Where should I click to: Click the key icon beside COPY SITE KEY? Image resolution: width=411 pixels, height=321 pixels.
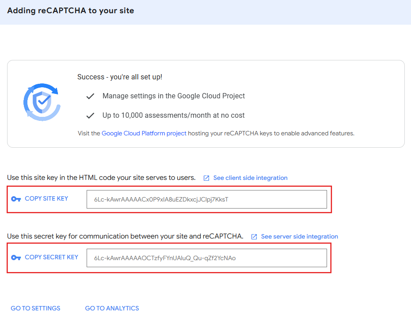(16, 199)
